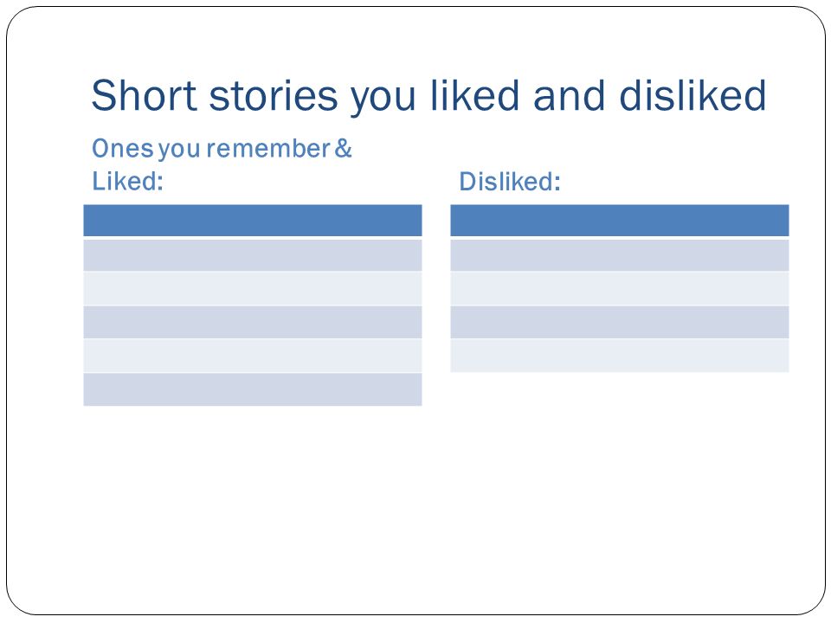Click the last row of the Liked table
This screenshot has width=831, height=623.
253,389
